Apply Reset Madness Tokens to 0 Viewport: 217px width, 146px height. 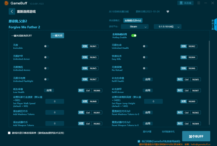148,112
